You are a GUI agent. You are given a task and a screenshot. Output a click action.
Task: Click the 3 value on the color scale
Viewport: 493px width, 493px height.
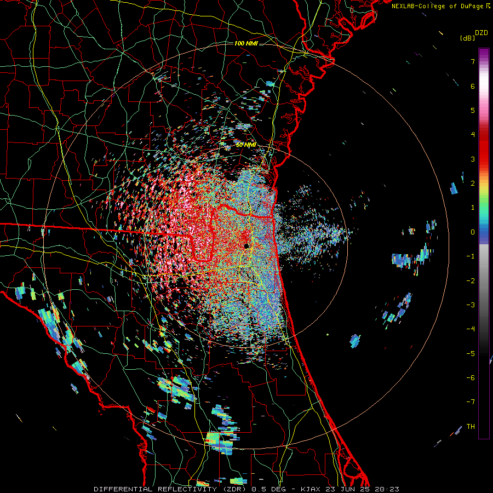[473, 159]
